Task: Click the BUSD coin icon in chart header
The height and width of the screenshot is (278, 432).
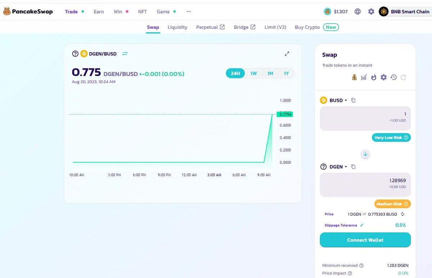Action: click(x=84, y=54)
